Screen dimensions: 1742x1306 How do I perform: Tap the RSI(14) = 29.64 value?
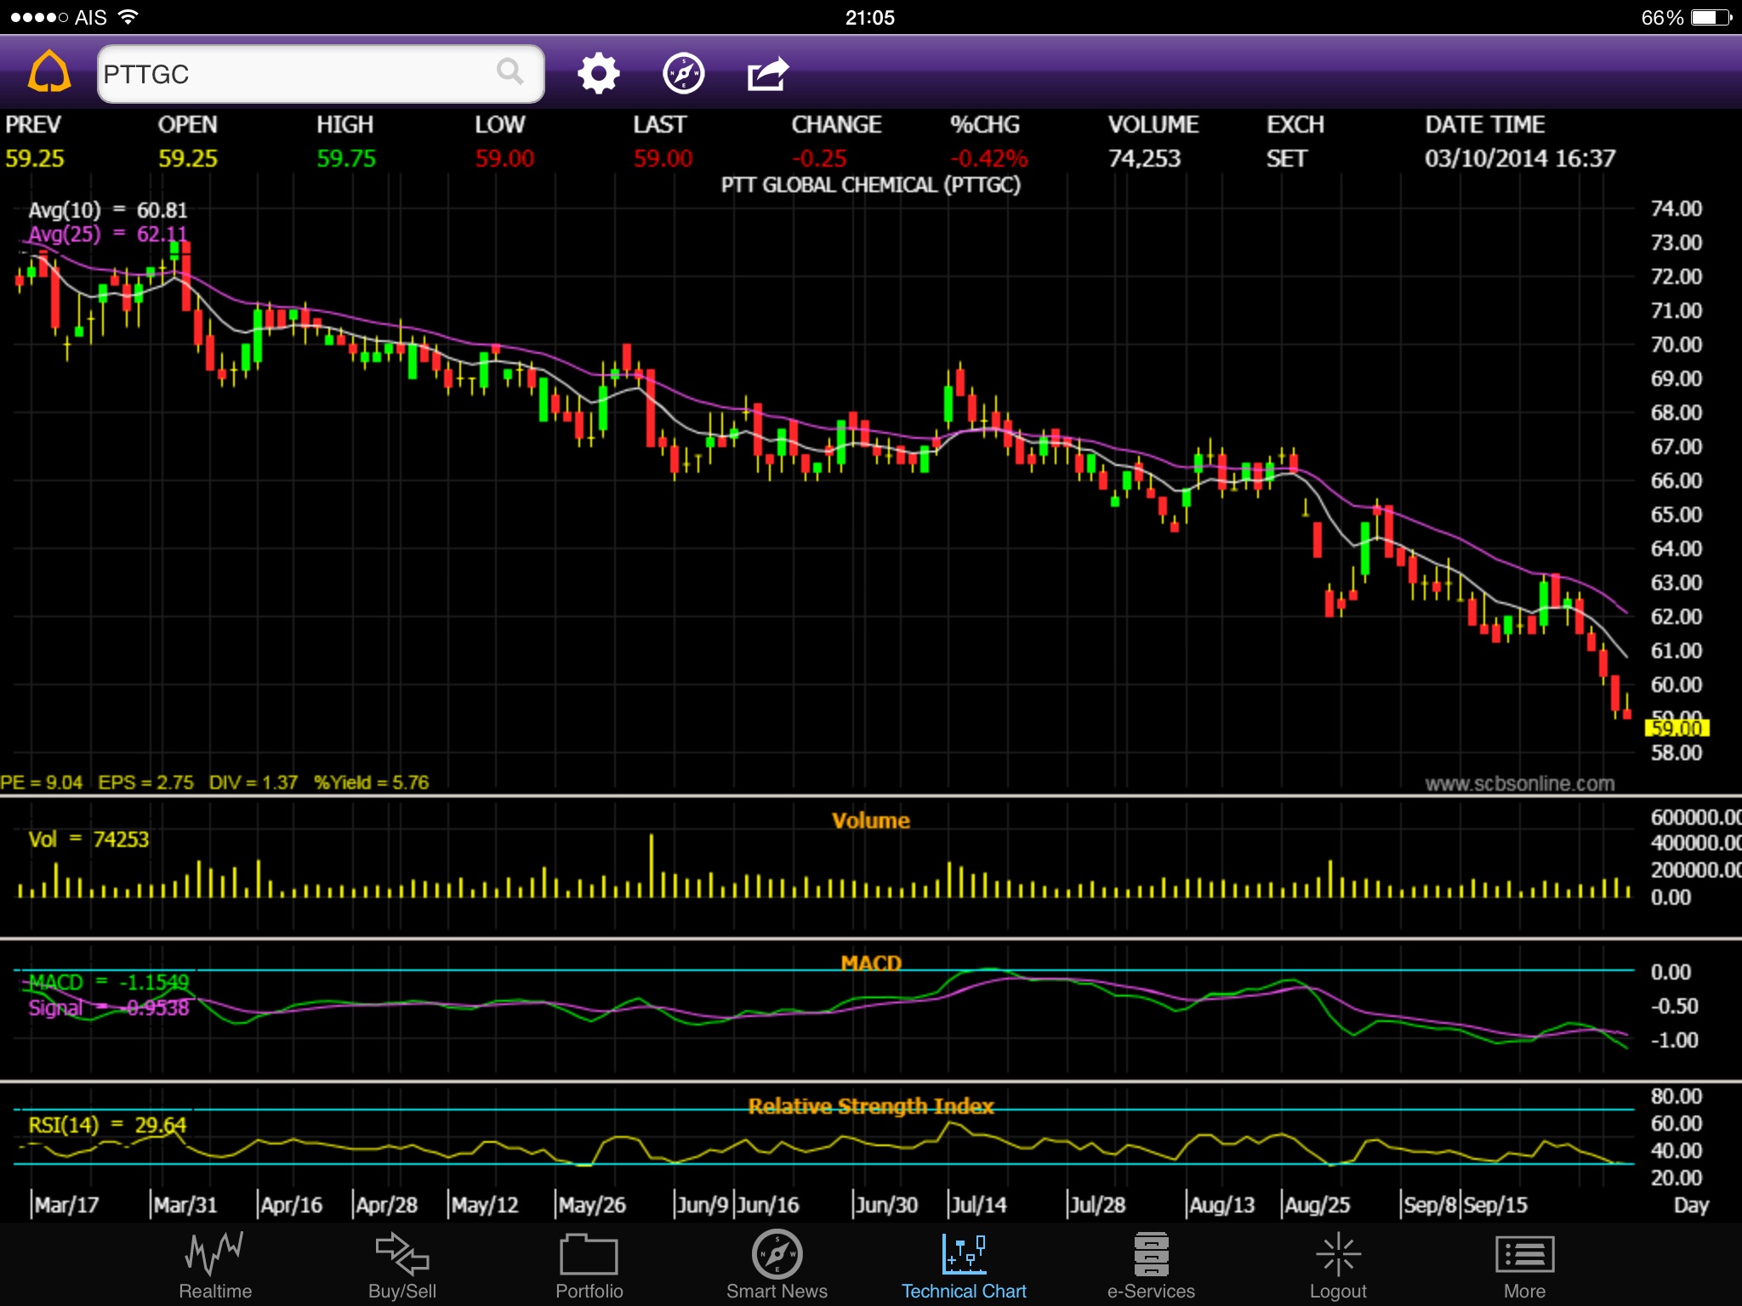coord(107,1125)
